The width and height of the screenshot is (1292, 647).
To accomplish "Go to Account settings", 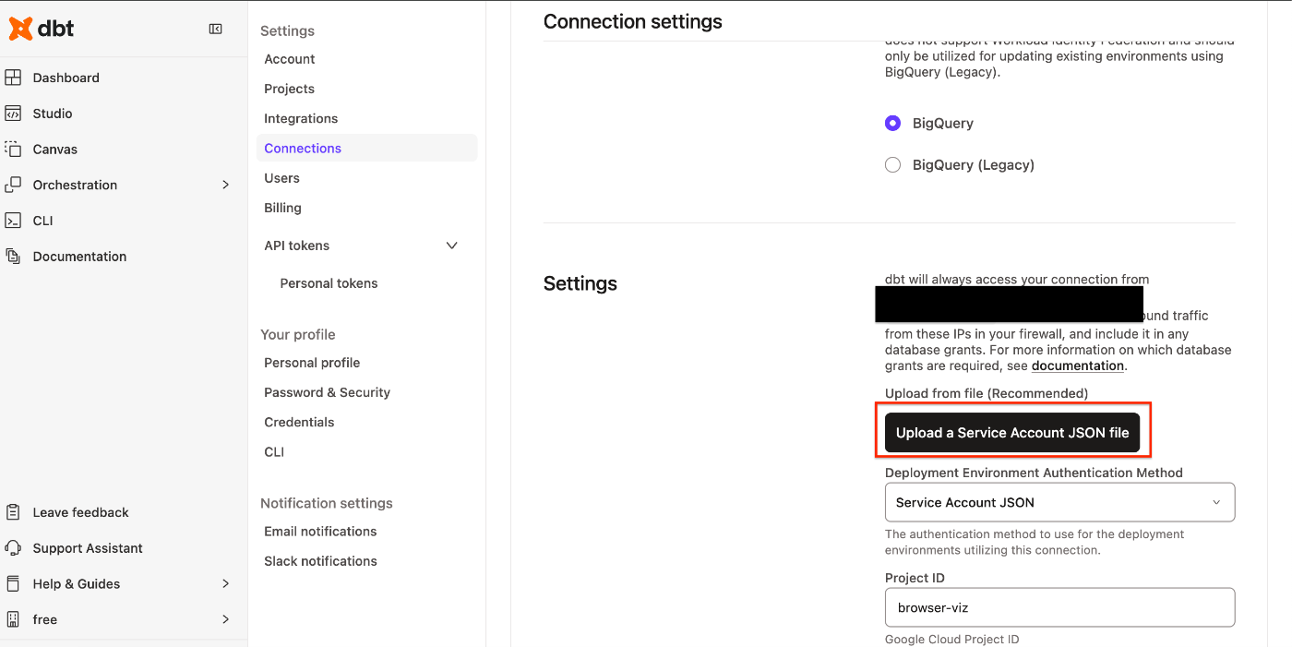I will [290, 59].
